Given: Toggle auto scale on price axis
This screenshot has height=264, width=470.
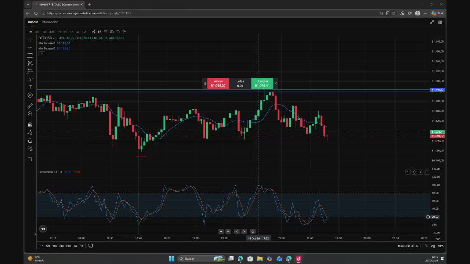Looking at the screenshot, I should click(440, 246).
